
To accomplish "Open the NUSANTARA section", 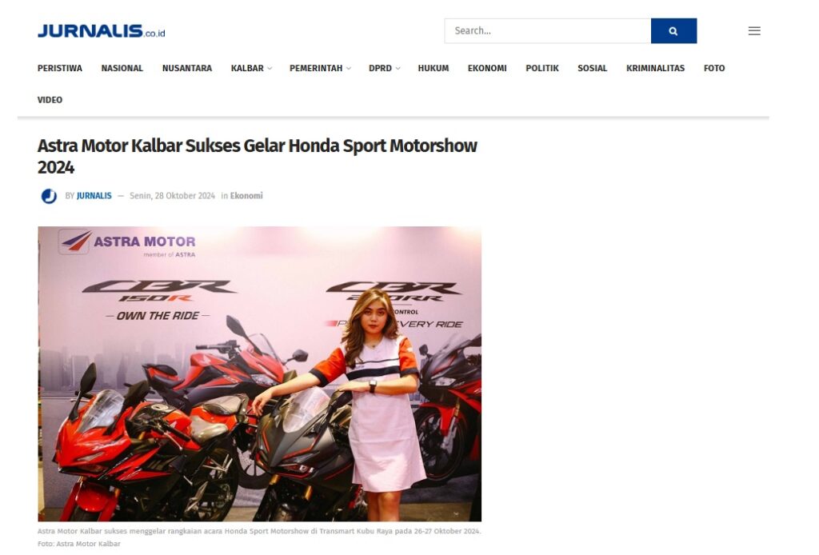I will click(187, 69).
